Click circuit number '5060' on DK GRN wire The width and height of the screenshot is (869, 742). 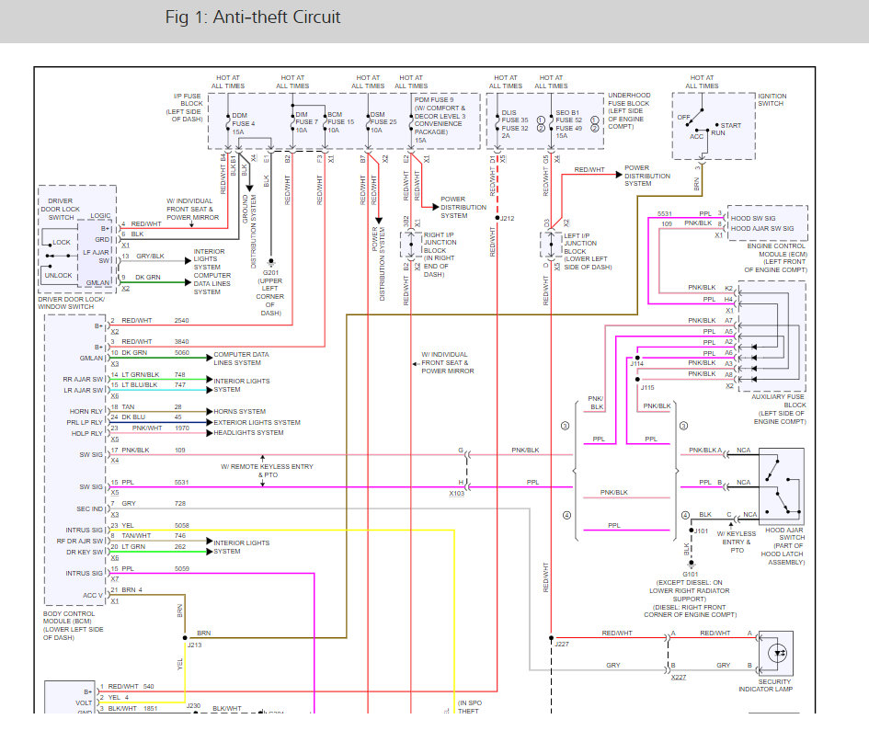pyautogui.click(x=182, y=352)
